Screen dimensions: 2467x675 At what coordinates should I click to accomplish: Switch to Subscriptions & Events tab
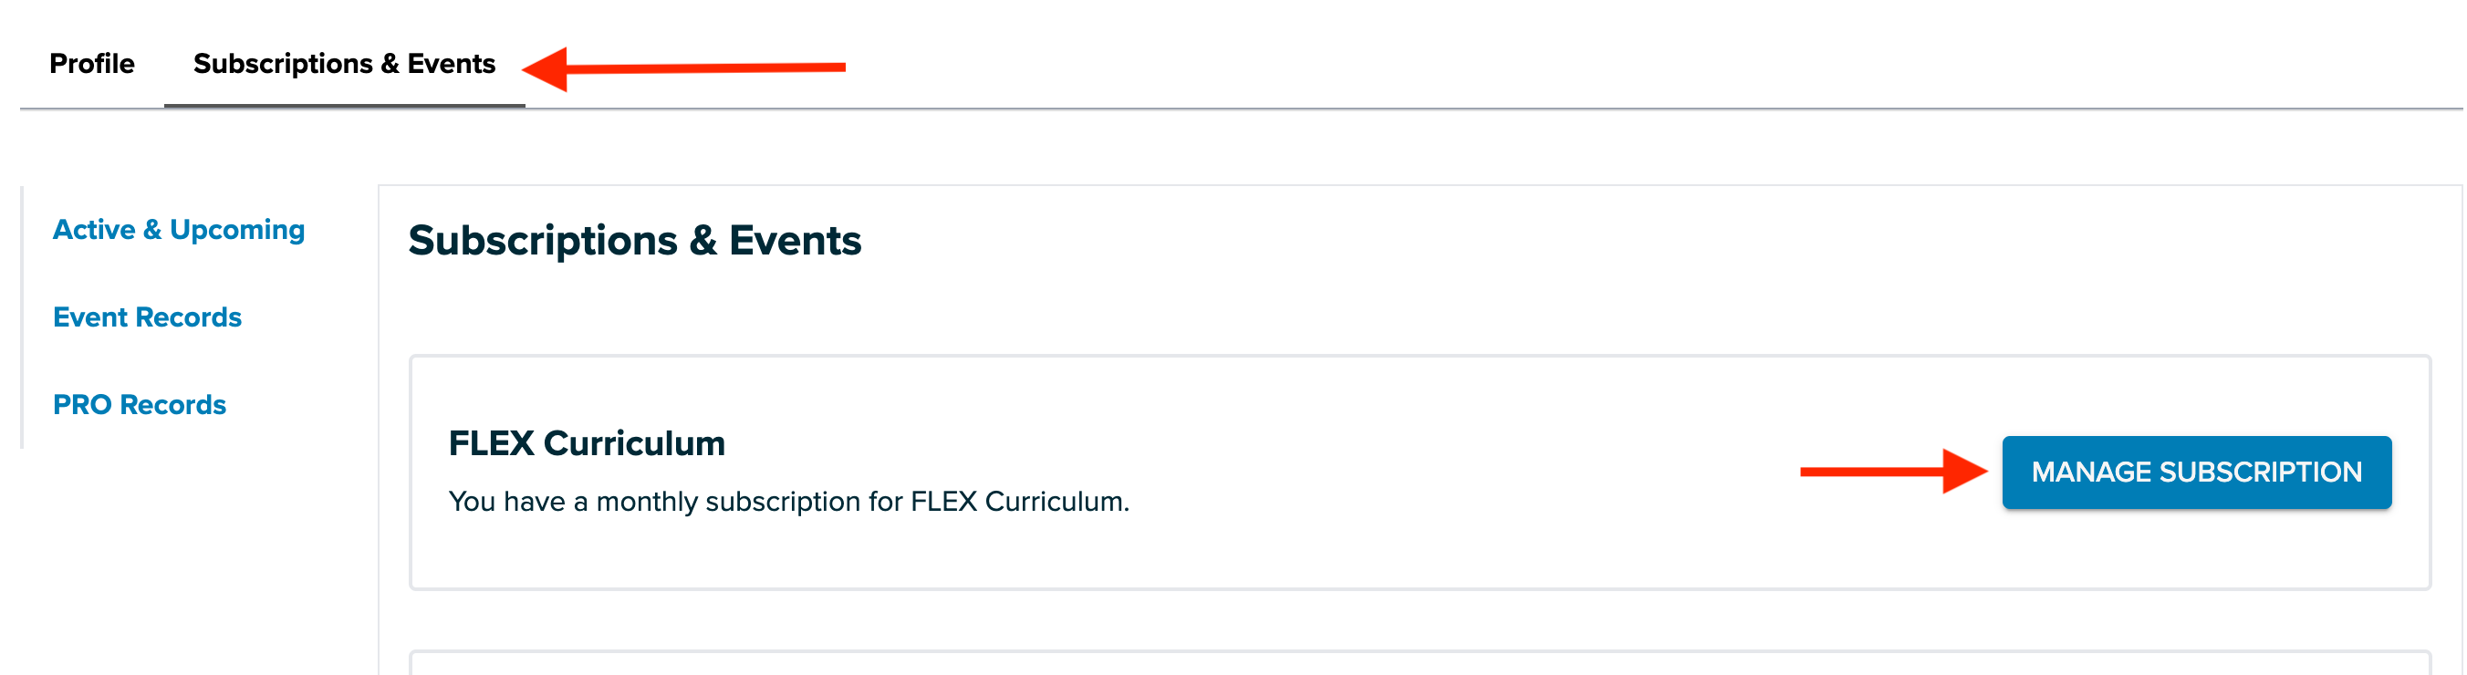coord(344,64)
